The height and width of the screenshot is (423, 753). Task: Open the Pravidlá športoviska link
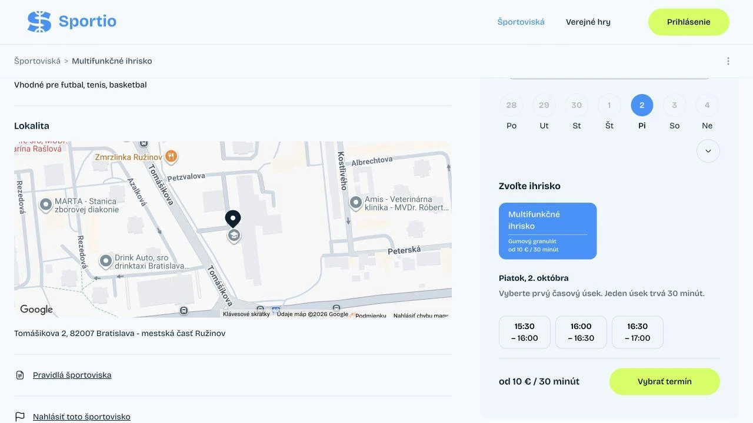click(72, 375)
